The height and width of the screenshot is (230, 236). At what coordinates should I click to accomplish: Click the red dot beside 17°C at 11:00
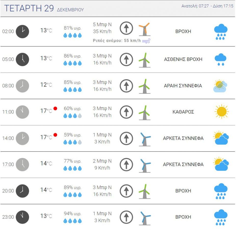coord(55,108)
